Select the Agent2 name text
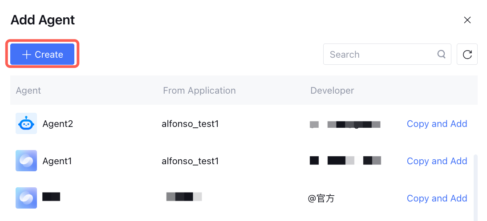 (x=57, y=124)
